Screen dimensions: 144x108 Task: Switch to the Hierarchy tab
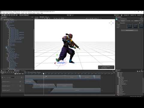(4, 17)
